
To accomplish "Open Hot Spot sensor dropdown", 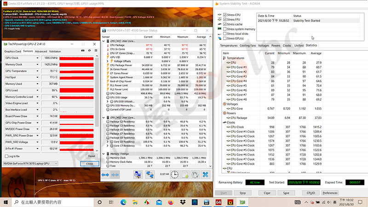I will click(37, 77).
